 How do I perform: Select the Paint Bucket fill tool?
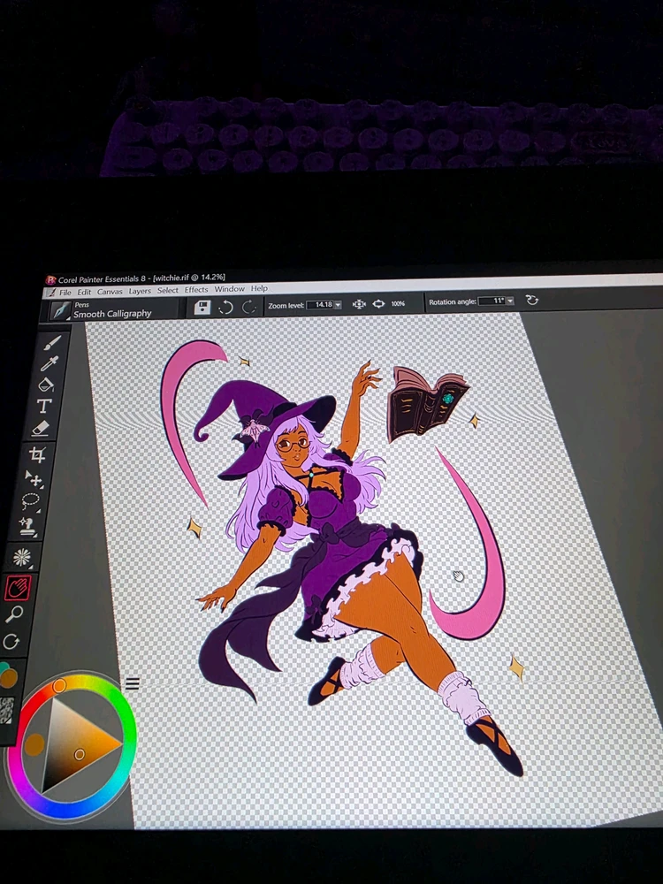click(x=46, y=385)
